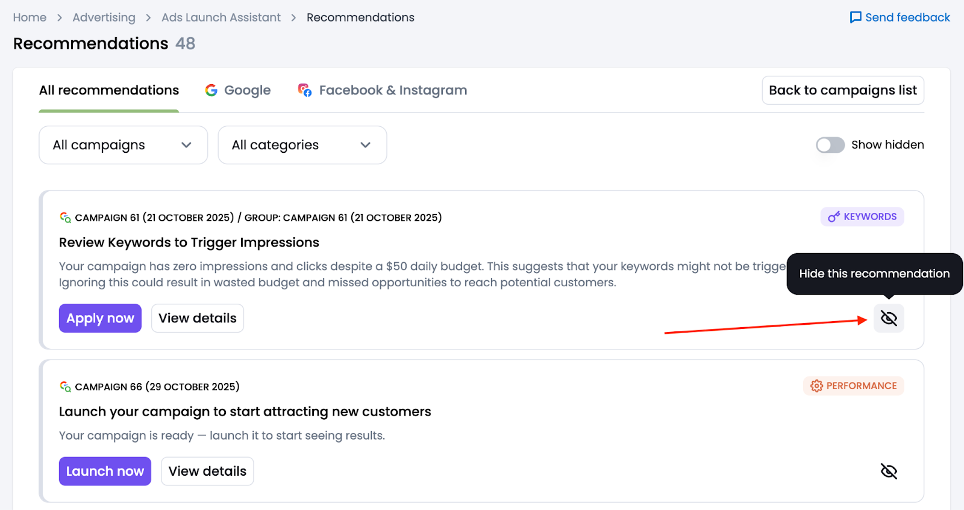Hide the Campaign 66 launch recommendation
The width and height of the screenshot is (964, 510).
[x=889, y=471]
